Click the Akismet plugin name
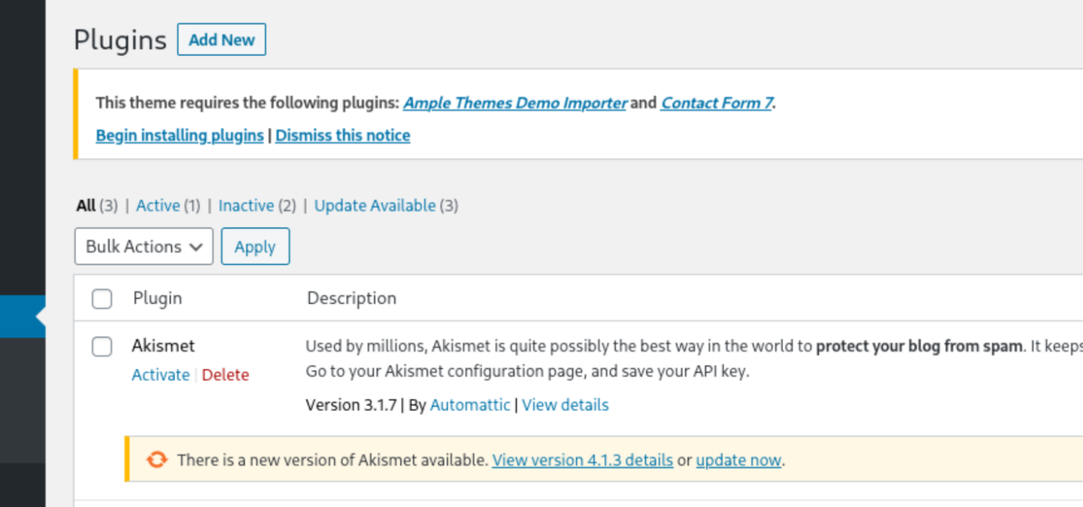Screen dimensions: 1083x507 pos(163,346)
